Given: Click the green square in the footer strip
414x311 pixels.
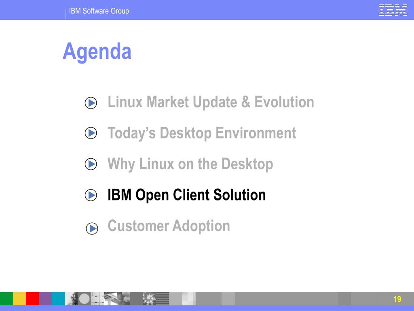Looking at the screenshot, I should click(6, 298).
